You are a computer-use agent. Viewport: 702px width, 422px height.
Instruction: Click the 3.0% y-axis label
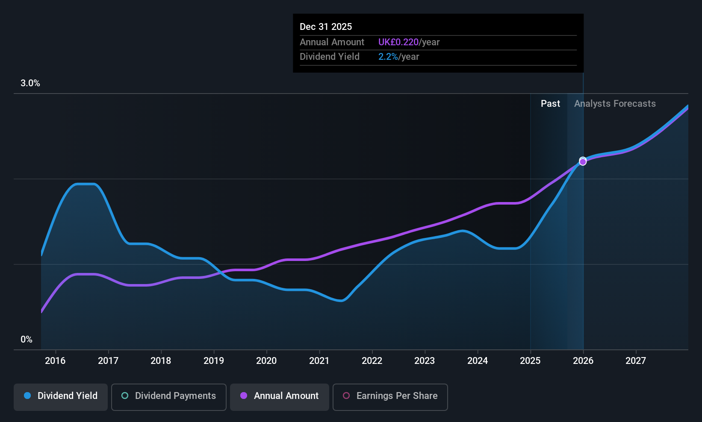30,83
